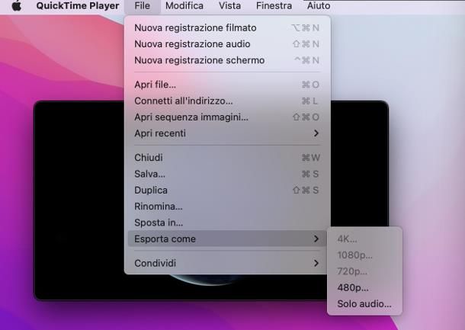This screenshot has width=465, height=330.
Task: Click the QuickTime video window behind the menu
Action: [x=79, y=200]
